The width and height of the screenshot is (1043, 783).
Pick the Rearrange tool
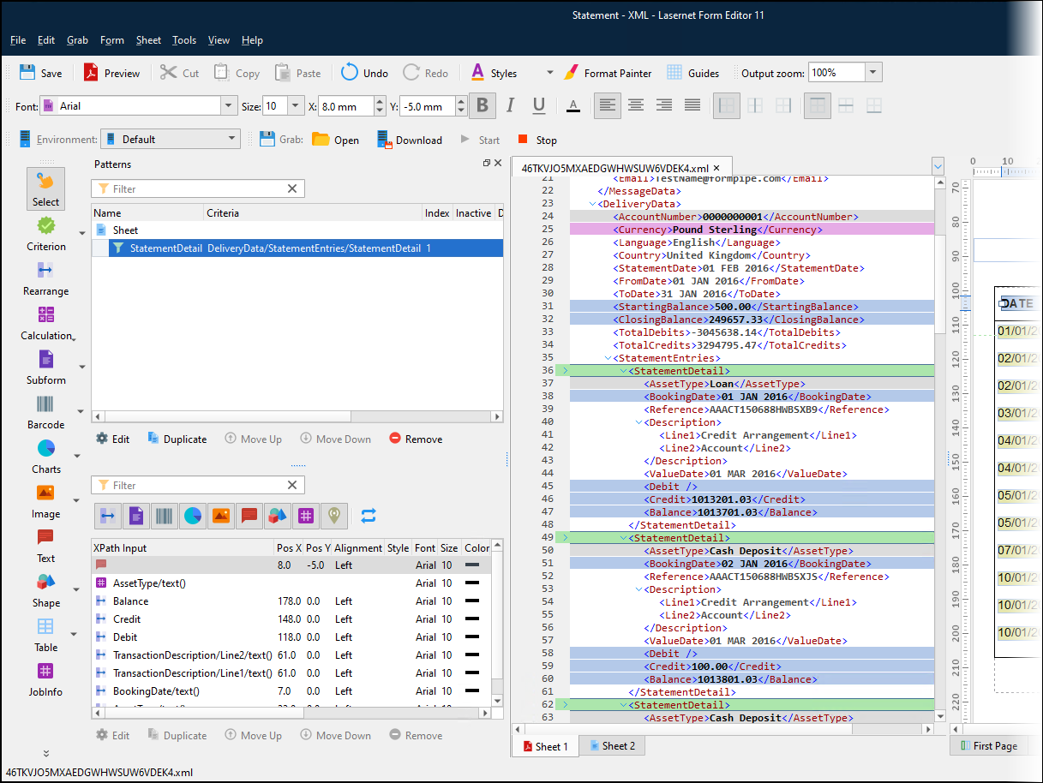click(x=45, y=278)
